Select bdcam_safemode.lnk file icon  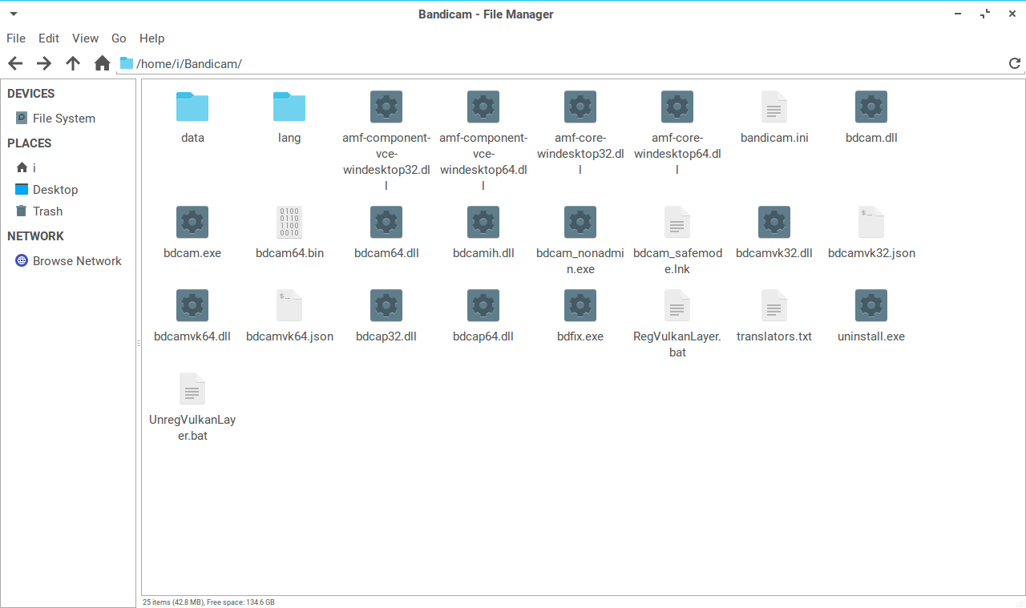pyautogui.click(x=677, y=222)
